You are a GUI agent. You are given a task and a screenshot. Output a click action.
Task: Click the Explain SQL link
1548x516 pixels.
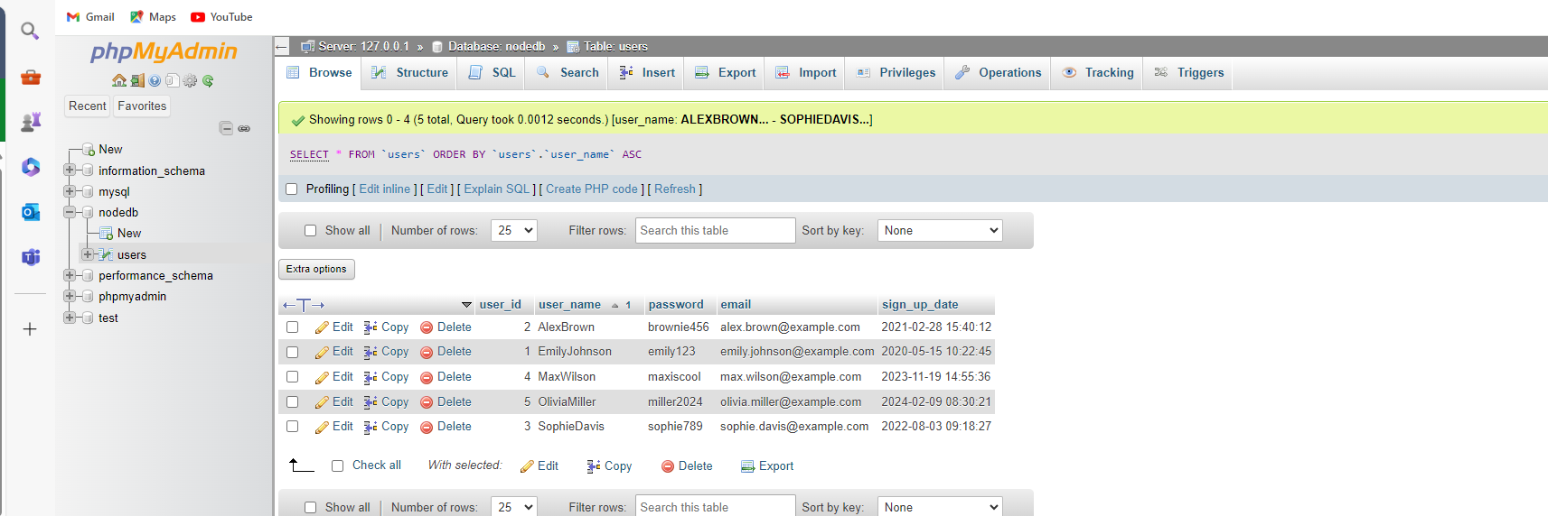[496, 189]
